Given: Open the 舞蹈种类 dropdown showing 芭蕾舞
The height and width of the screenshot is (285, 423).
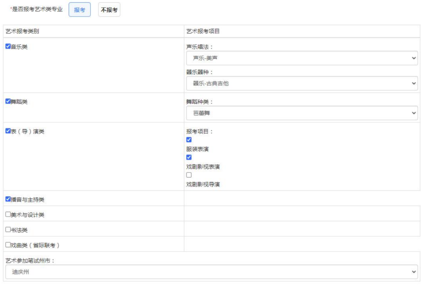Looking at the screenshot, I should click(302, 113).
